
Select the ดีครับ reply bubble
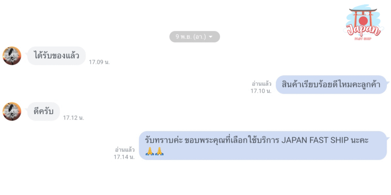44,112
